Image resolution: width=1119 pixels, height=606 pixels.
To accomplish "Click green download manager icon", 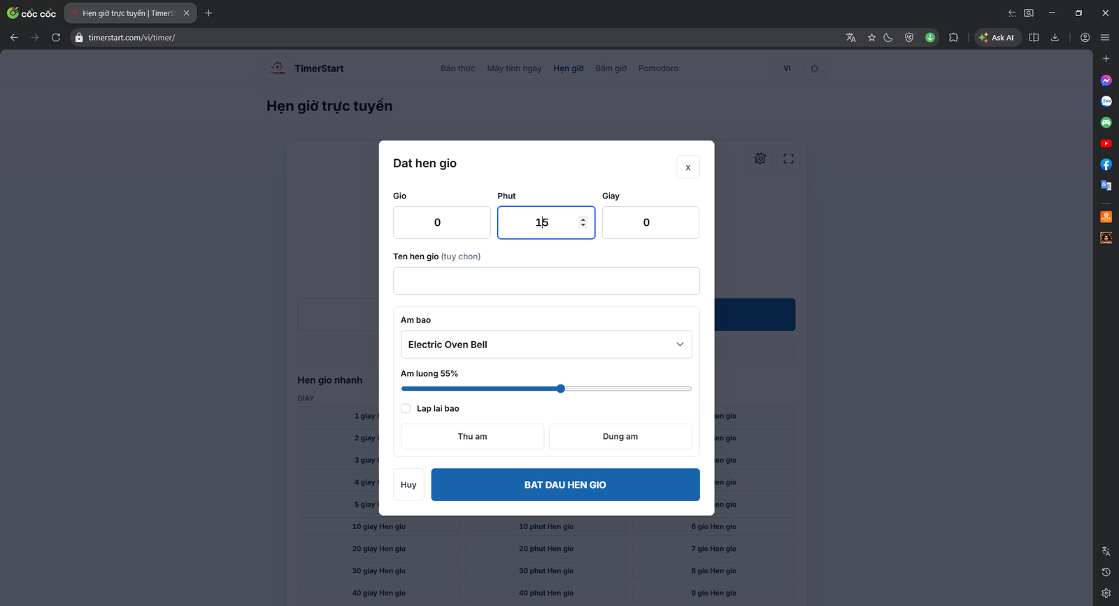I will (x=930, y=38).
